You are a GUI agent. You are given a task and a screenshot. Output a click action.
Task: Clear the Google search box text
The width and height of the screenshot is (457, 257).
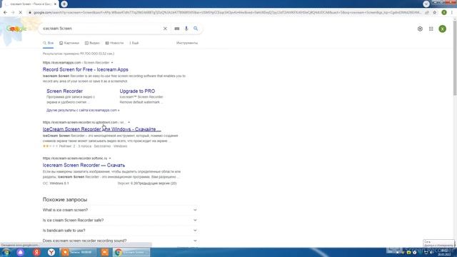[x=165, y=29]
